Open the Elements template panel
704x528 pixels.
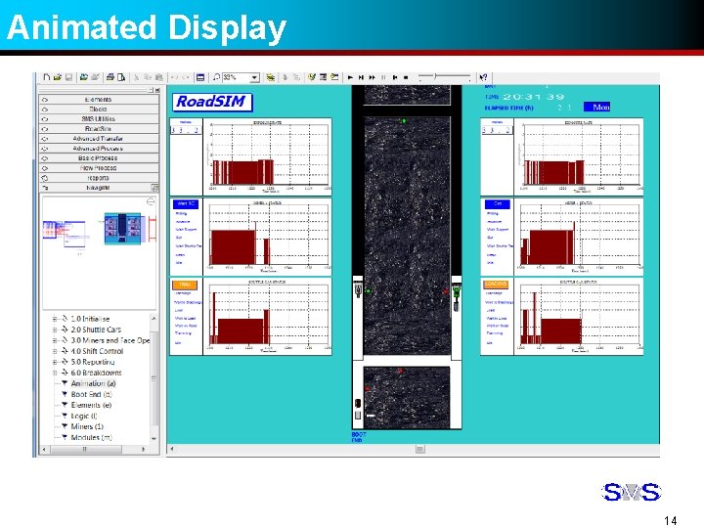99,99
